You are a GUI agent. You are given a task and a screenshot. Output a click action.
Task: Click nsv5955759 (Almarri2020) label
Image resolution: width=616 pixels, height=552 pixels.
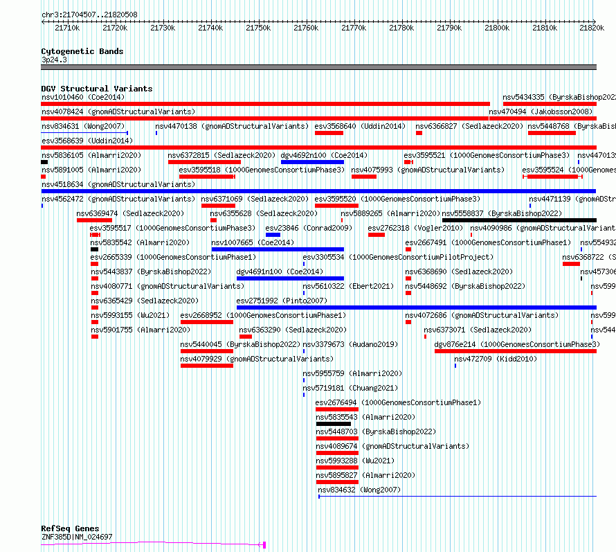(x=352, y=373)
